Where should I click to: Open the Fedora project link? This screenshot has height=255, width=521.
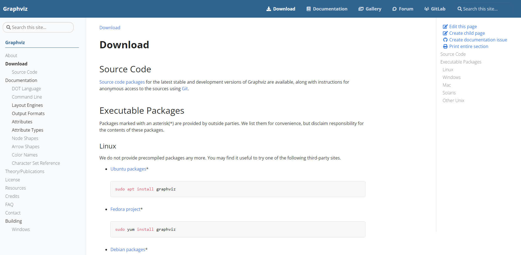[125, 209]
